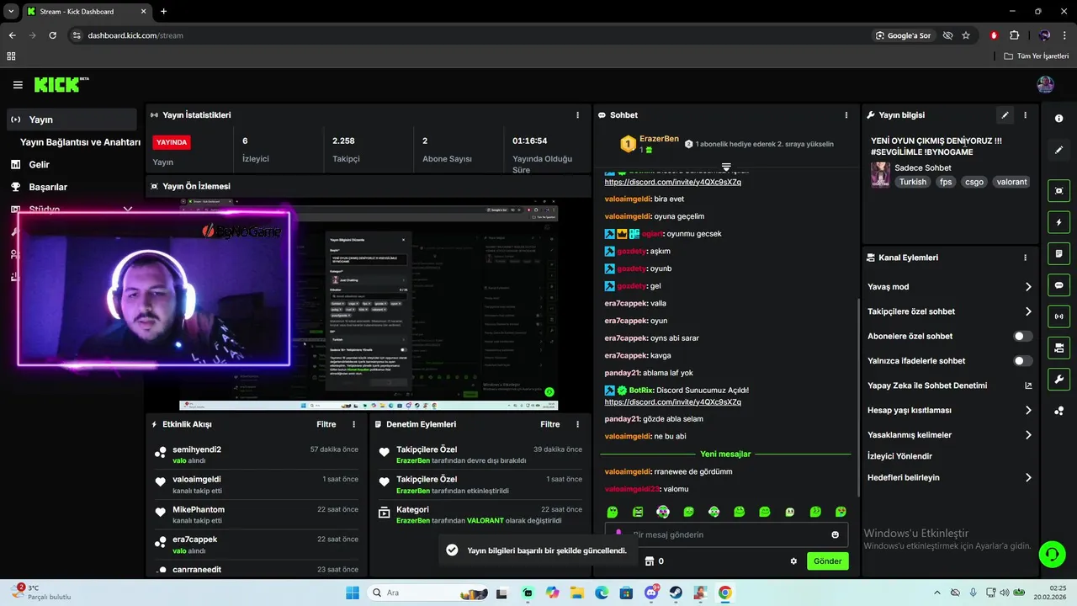Open the Chrome tab search dropdown
1077x606 pixels.
pos(11,11)
